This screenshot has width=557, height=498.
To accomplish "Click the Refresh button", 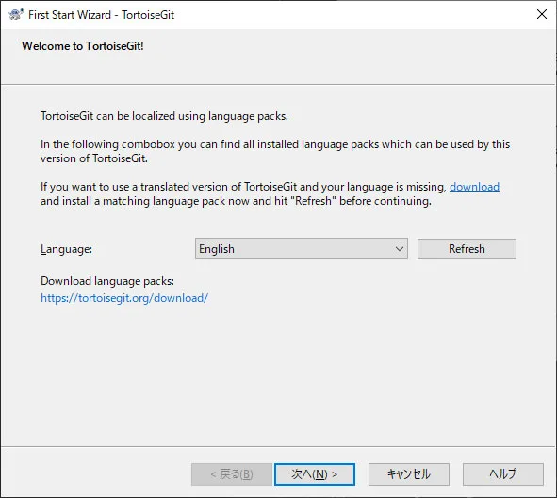I will pos(467,248).
